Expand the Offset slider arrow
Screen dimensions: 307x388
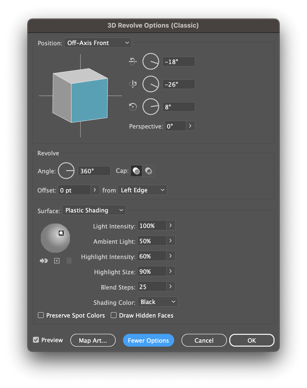point(95,190)
